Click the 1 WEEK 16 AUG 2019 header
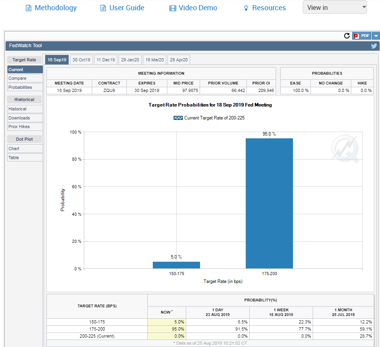 (x=281, y=312)
